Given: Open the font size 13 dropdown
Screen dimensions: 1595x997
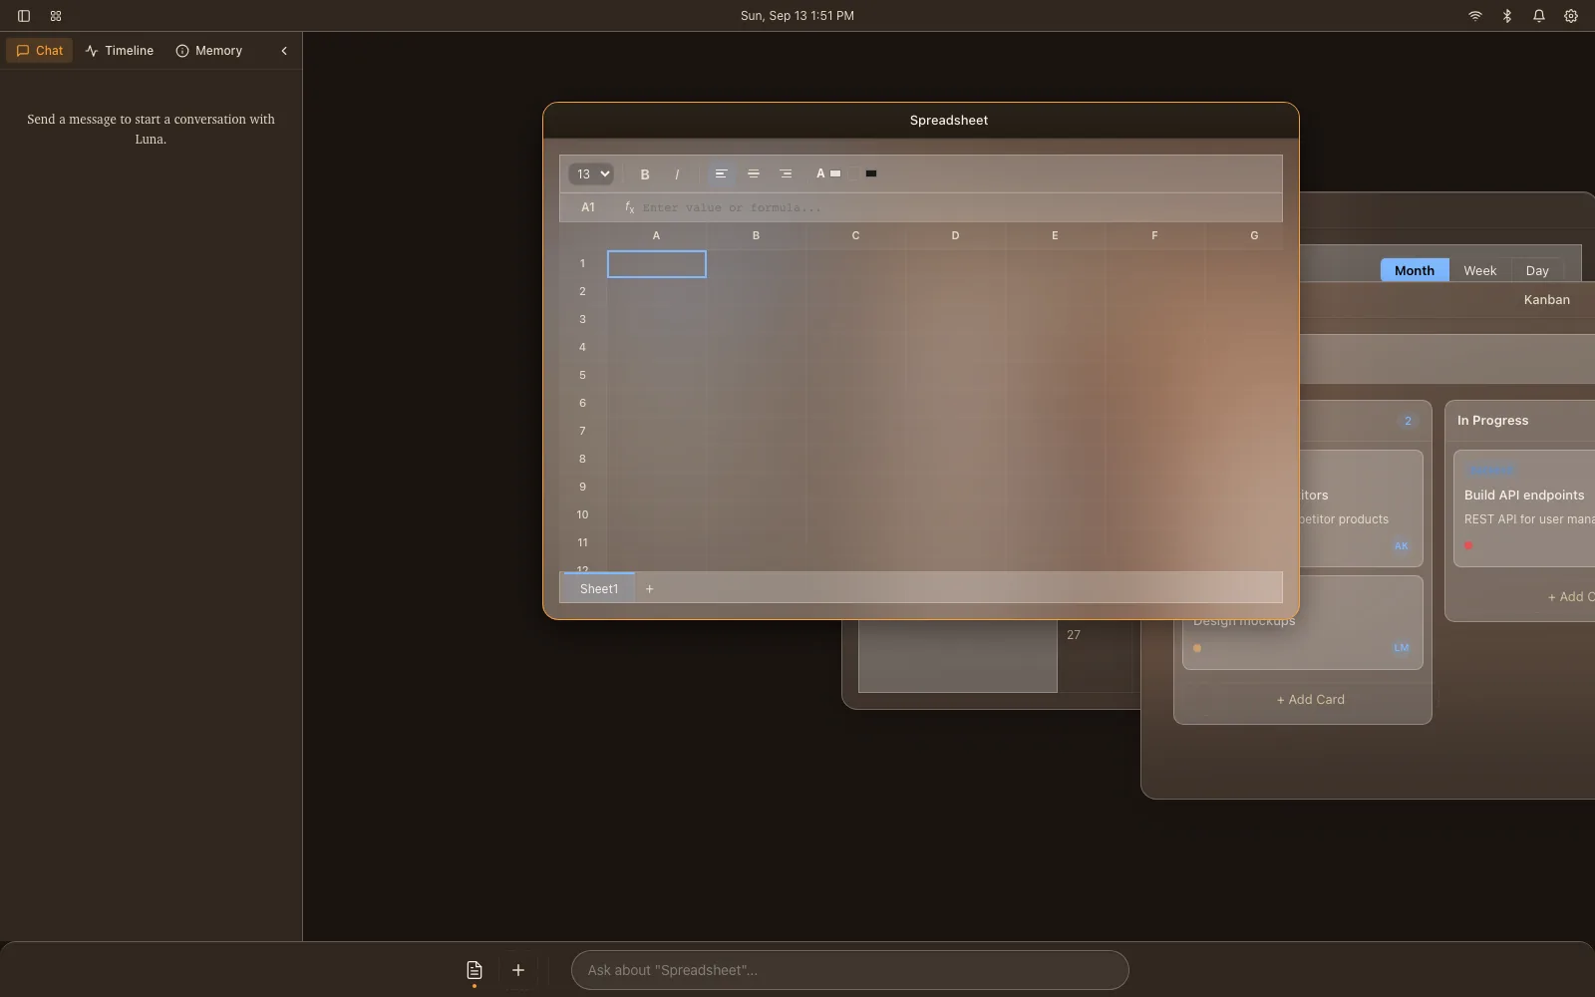Looking at the screenshot, I should pyautogui.click(x=591, y=174).
